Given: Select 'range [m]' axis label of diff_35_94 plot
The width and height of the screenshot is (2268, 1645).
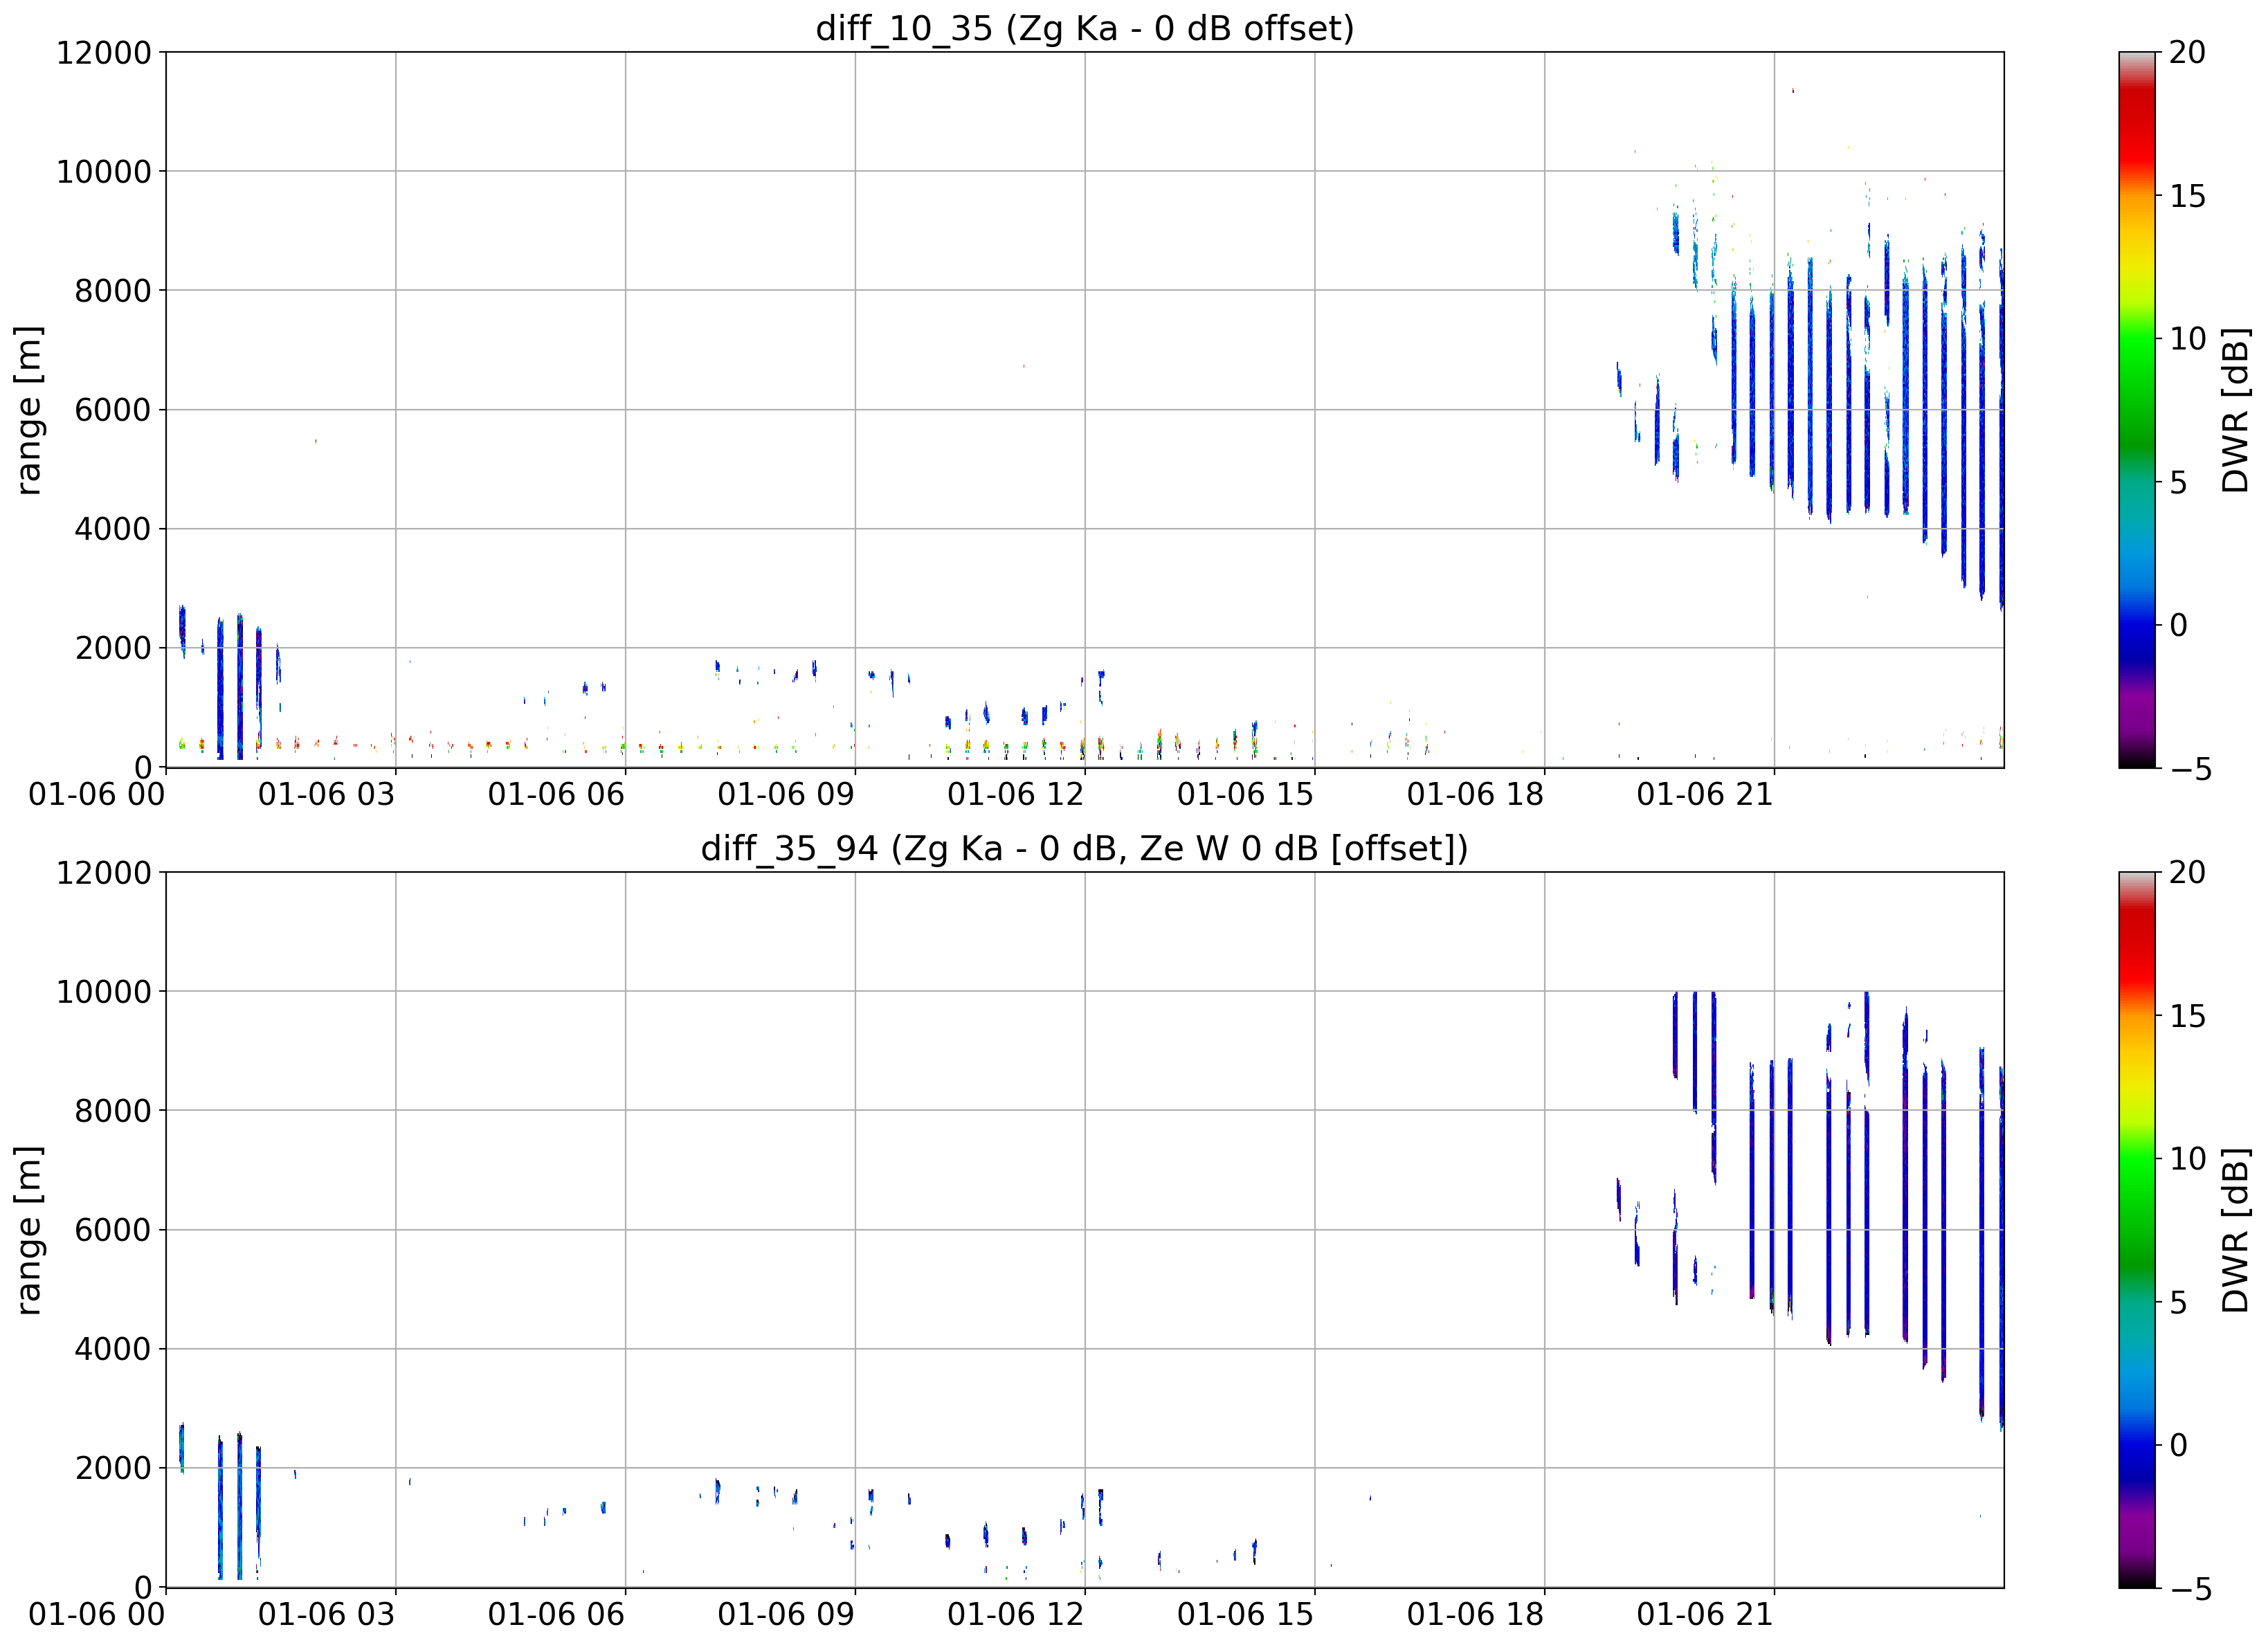Looking at the screenshot, I should coord(29,1230).
